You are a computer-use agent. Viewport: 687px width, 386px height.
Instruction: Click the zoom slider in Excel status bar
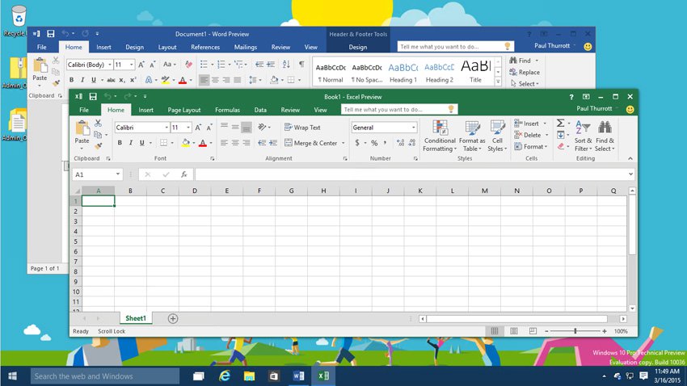[575, 331]
